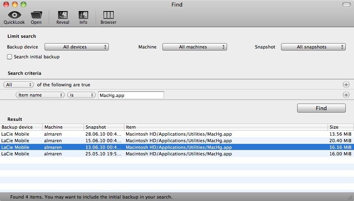The width and height of the screenshot is (354, 201).
Task: Click the MacHg.app search text field
Action: (131, 95)
